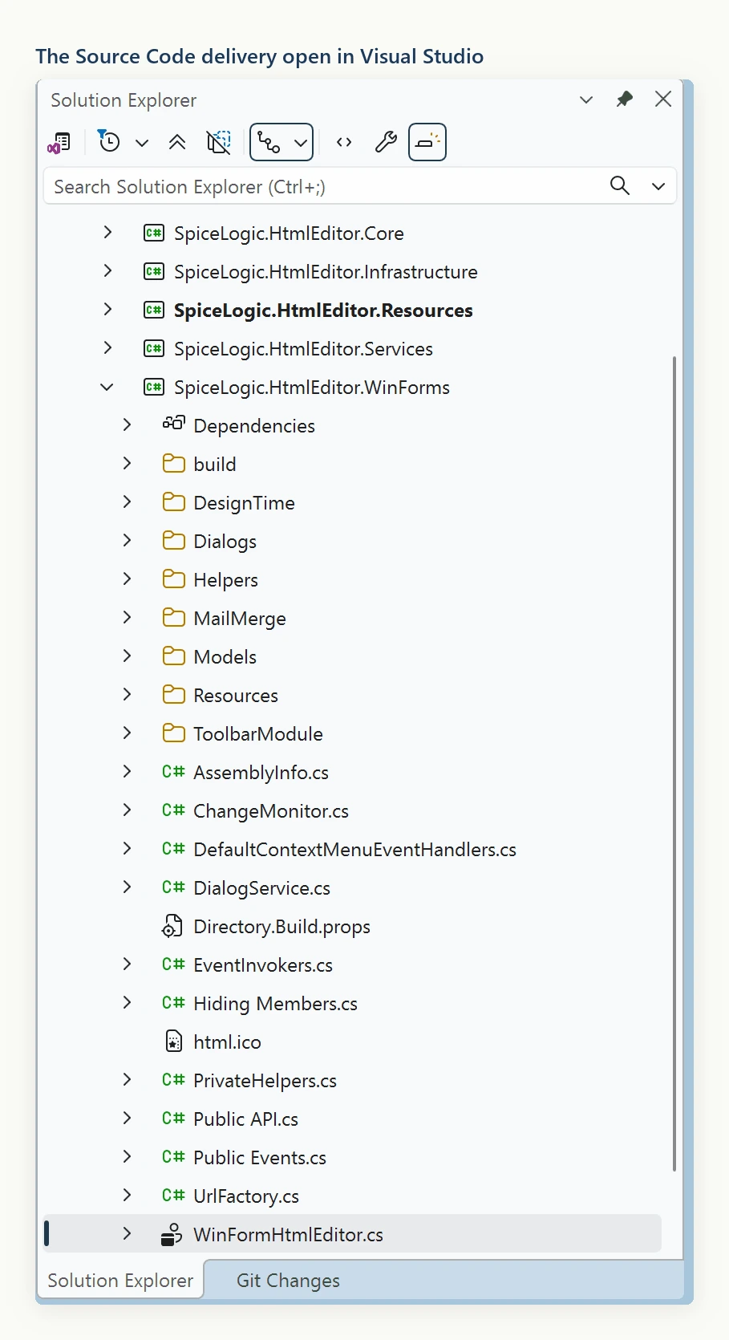Collapse the SpiceLogic.HtmlEditor.WinForms project
The width and height of the screenshot is (729, 1340).
[107, 387]
